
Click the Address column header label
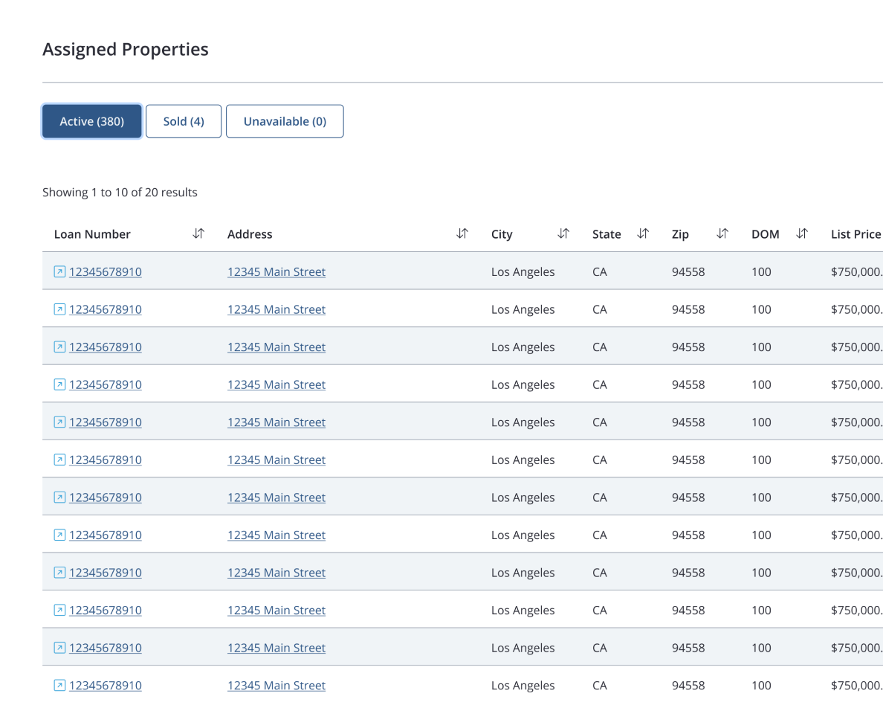tap(250, 234)
